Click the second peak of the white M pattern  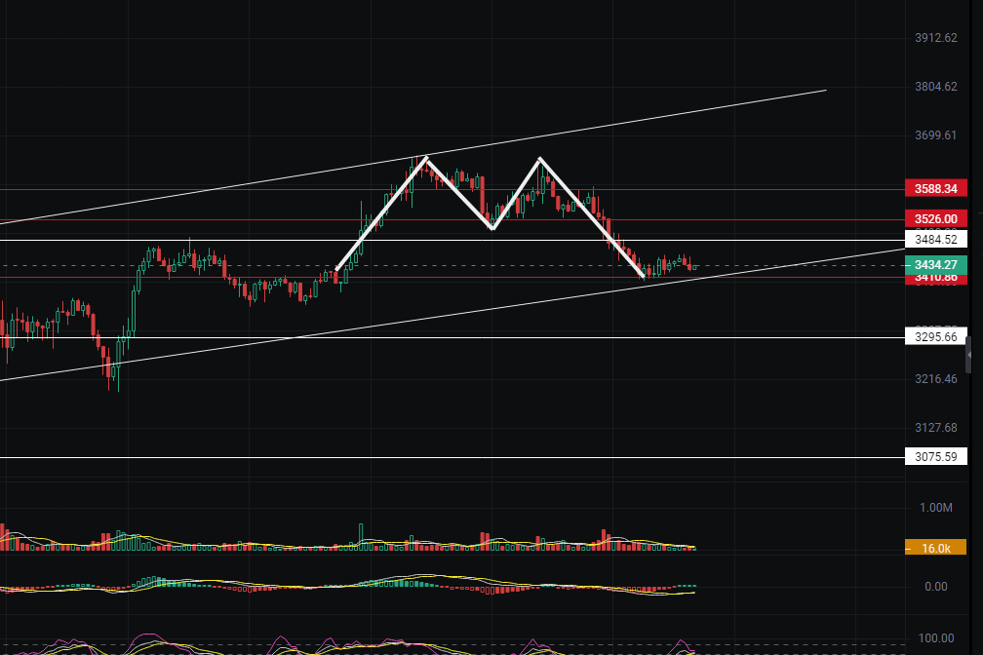pos(539,159)
